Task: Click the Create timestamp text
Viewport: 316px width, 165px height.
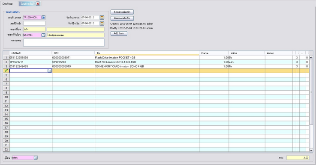Action: 132,24
